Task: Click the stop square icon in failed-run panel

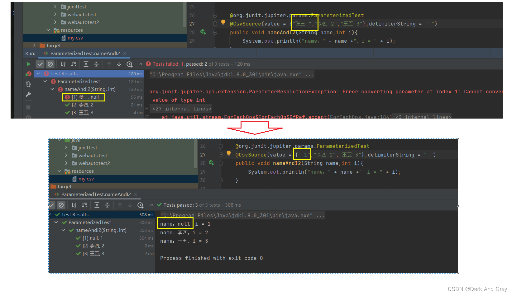Action: [28, 107]
